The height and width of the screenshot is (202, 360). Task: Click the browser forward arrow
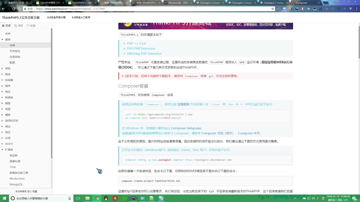point(8,9)
